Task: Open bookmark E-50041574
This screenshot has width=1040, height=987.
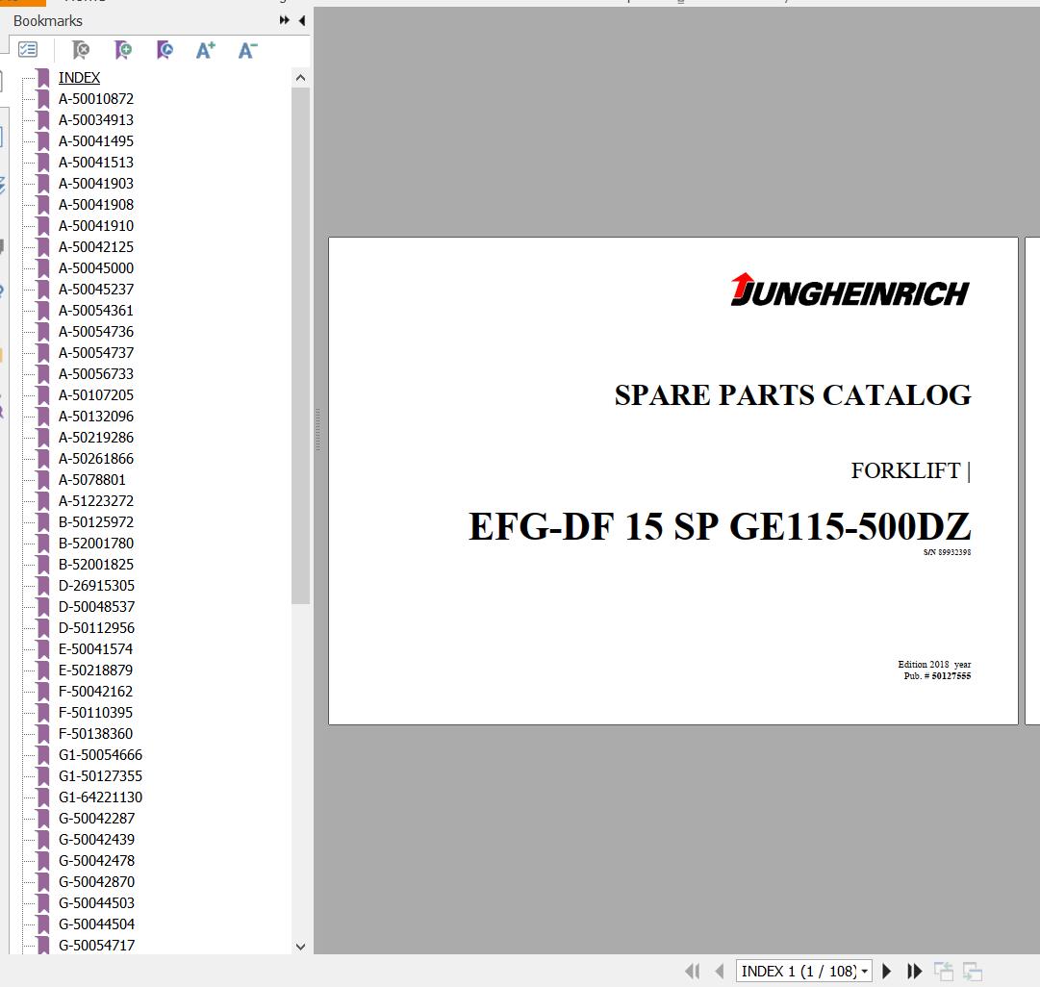Action: tap(95, 649)
